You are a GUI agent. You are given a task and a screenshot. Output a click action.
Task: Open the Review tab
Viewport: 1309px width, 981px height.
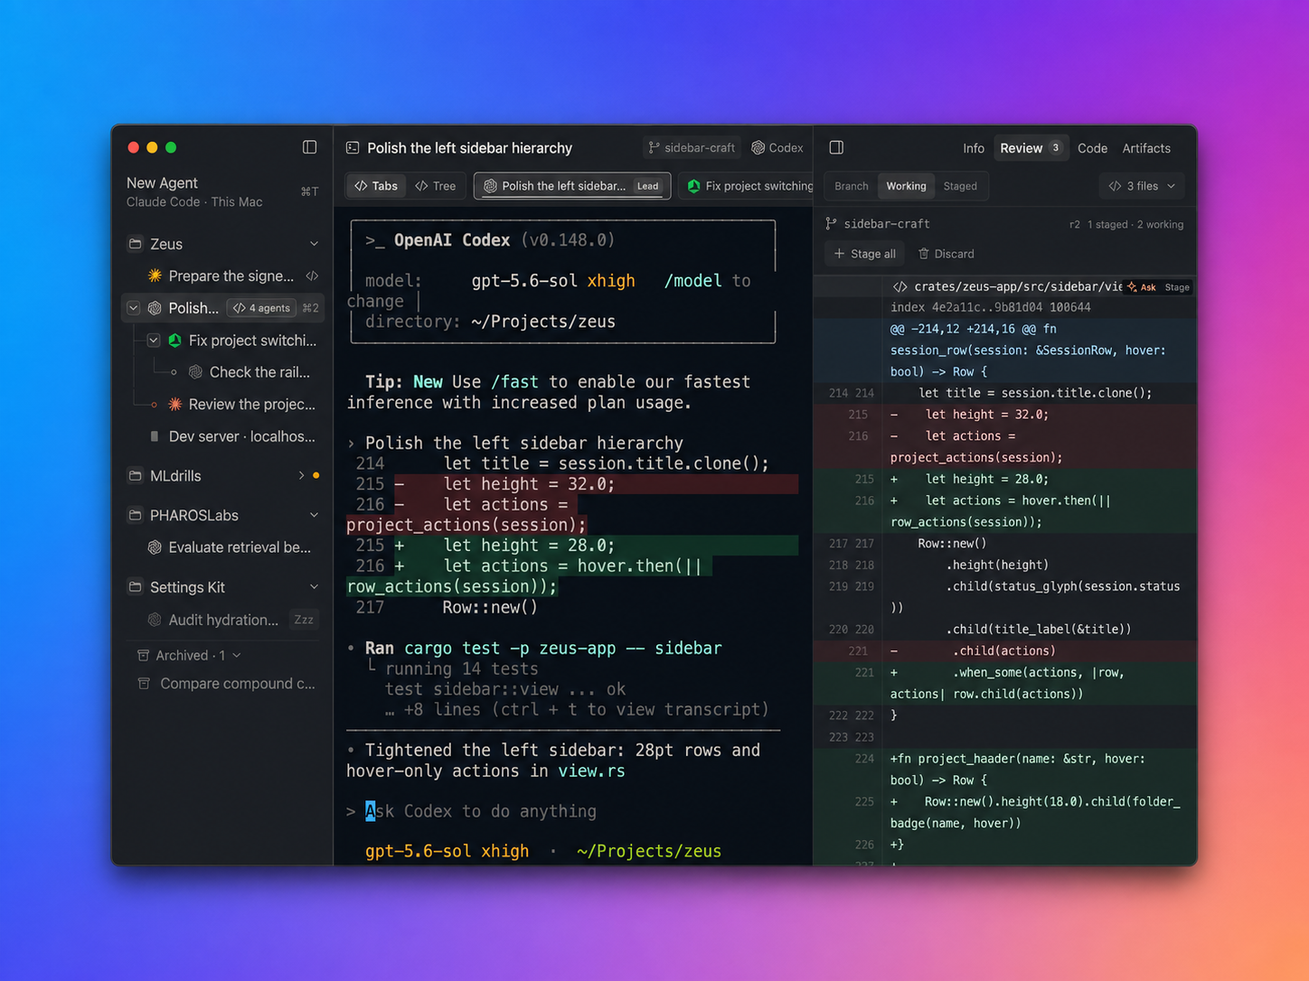click(1031, 148)
